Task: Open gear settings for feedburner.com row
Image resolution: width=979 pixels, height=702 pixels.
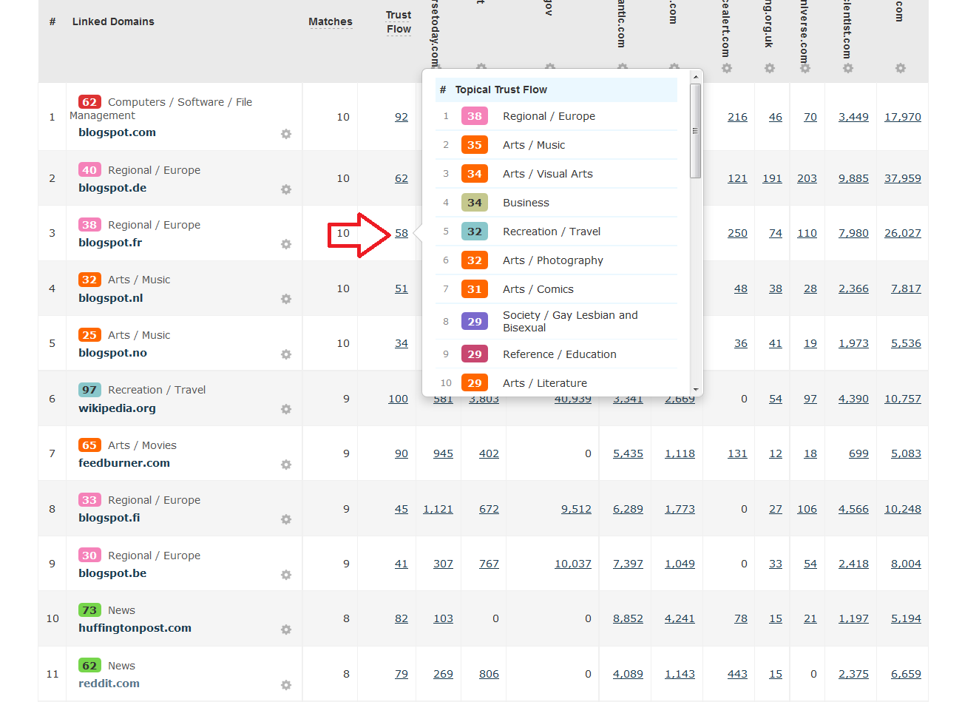Action: (286, 465)
